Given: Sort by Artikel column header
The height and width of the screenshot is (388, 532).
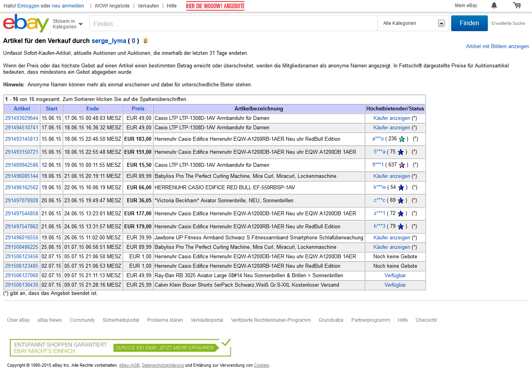Looking at the screenshot, I should point(22,108).
